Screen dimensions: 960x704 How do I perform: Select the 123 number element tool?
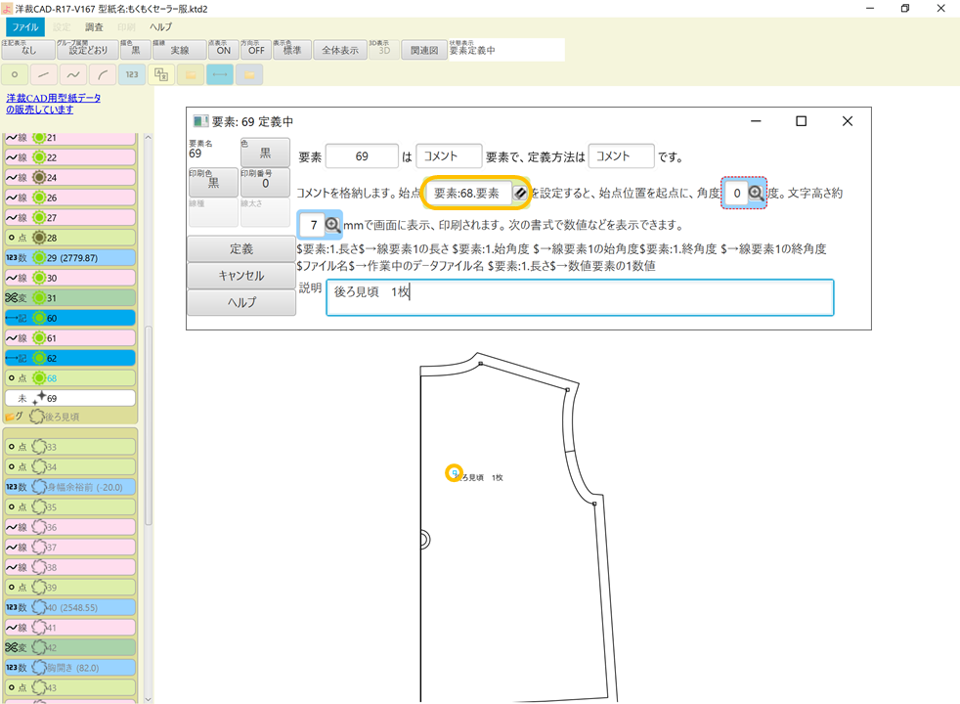130,73
